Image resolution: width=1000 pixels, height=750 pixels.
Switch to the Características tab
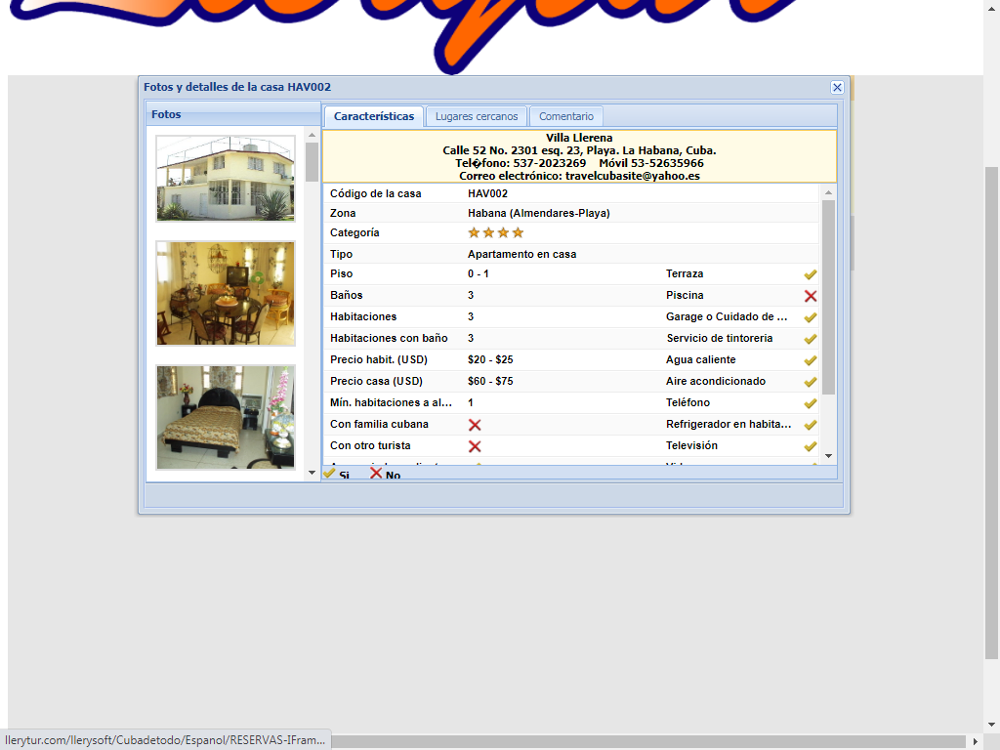point(374,116)
